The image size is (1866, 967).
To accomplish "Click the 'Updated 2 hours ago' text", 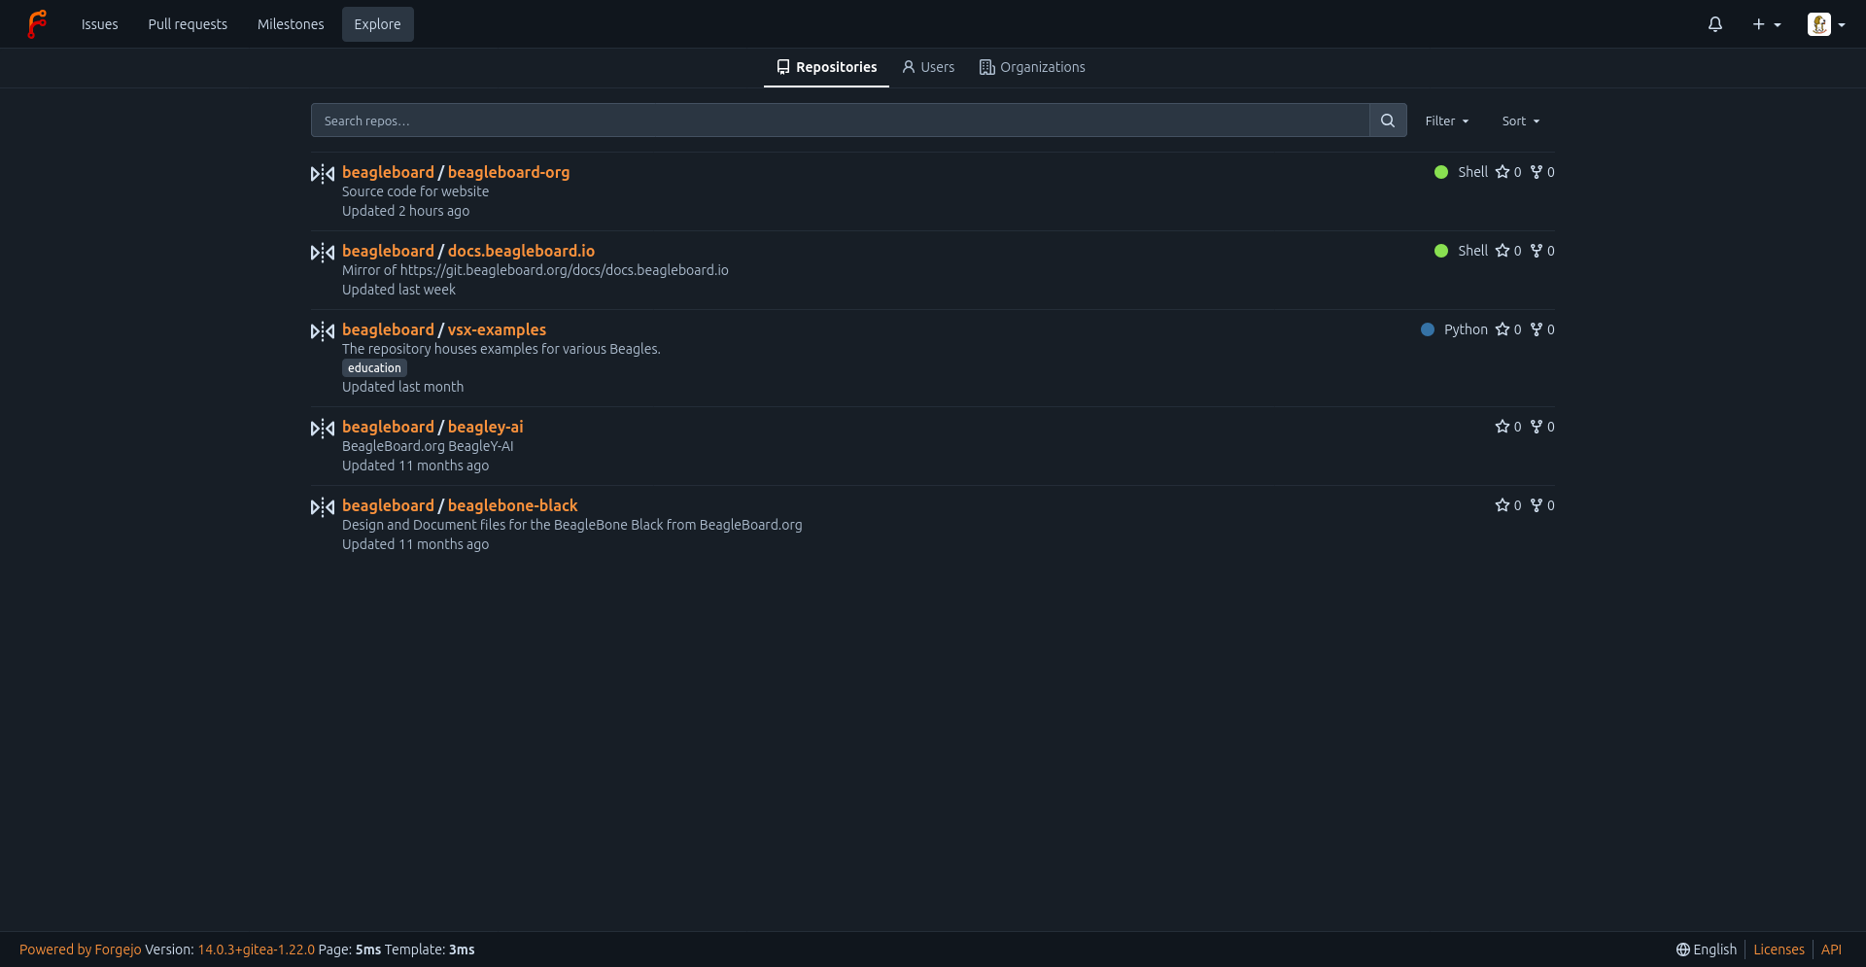I will click(405, 211).
